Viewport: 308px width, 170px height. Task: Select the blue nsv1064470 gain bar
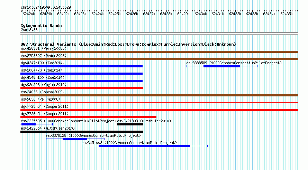(x=82, y=74)
